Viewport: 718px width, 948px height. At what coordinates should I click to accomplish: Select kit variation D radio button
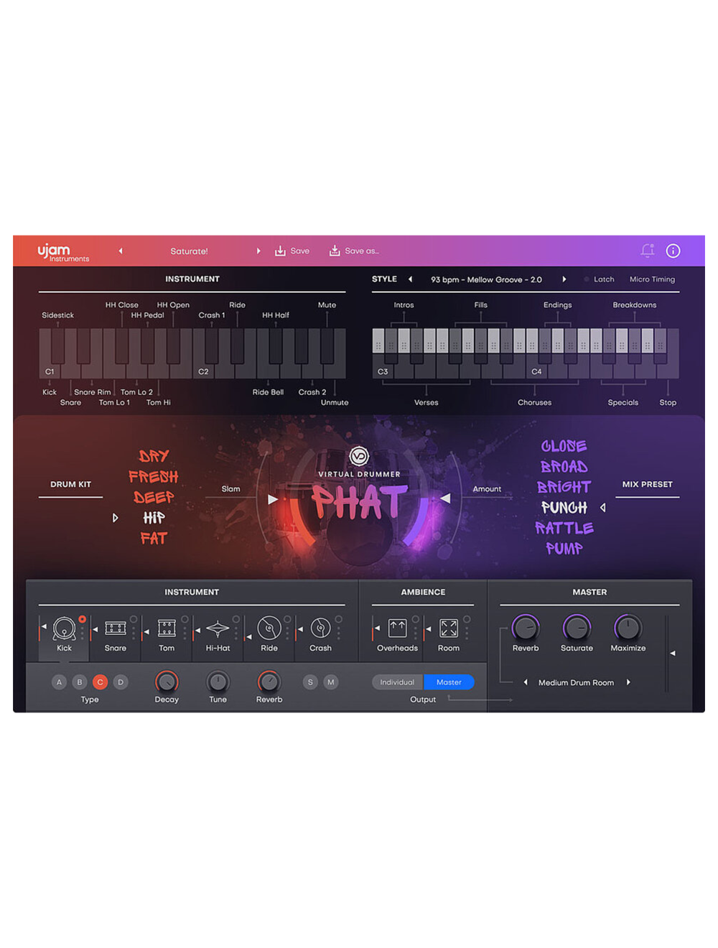click(x=121, y=682)
